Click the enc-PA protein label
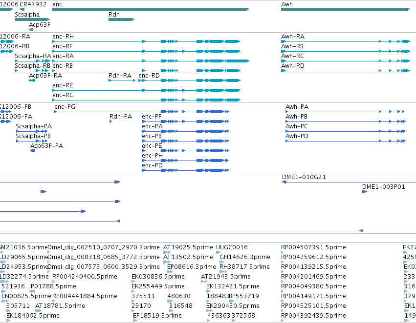Image resolution: width=416 pixels, height=323 pixels. [x=153, y=126]
